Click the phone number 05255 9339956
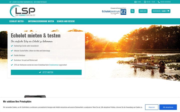 click(165, 2)
